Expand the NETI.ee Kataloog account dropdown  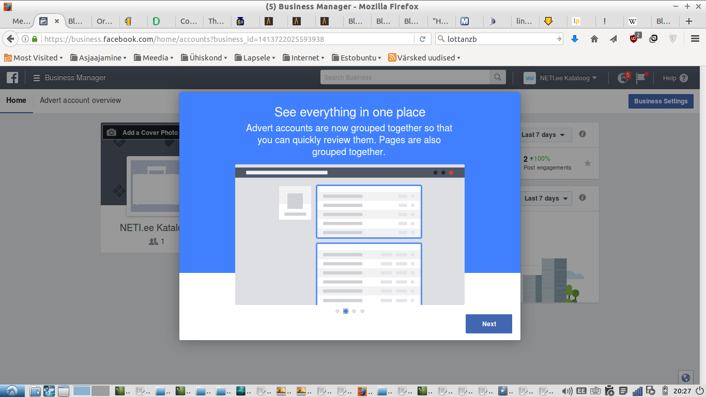coord(561,78)
